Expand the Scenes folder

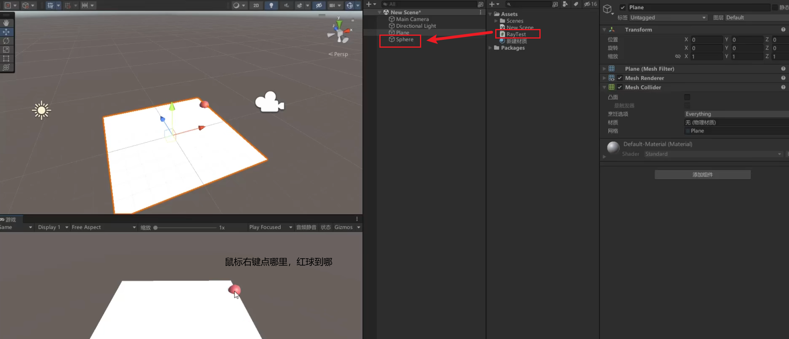click(496, 21)
